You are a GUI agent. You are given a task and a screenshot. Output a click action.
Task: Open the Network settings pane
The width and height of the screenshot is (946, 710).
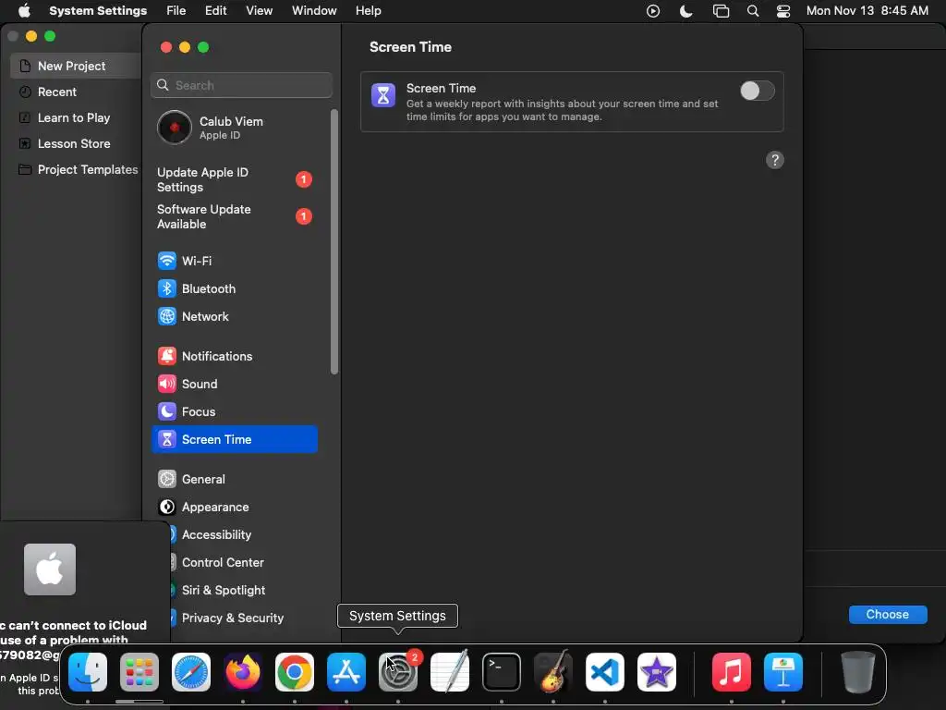point(234,316)
